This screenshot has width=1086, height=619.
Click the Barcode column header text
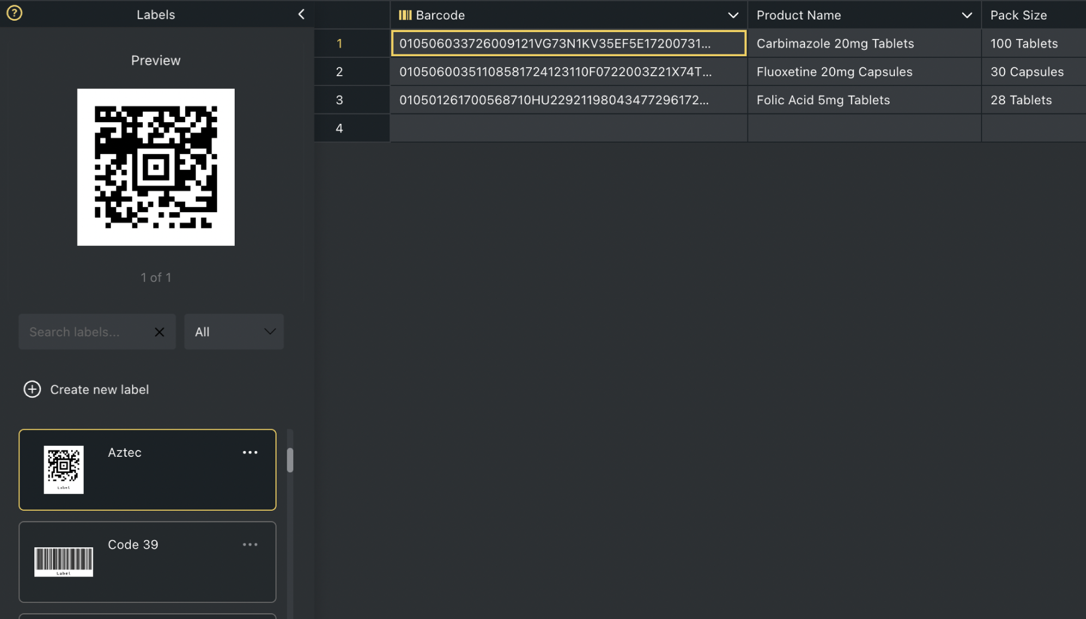pyautogui.click(x=440, y=15)
